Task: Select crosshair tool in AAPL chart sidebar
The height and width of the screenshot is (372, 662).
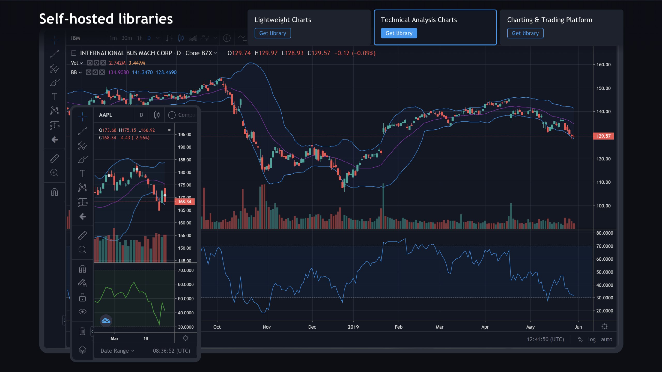Action: coord(82,117)
